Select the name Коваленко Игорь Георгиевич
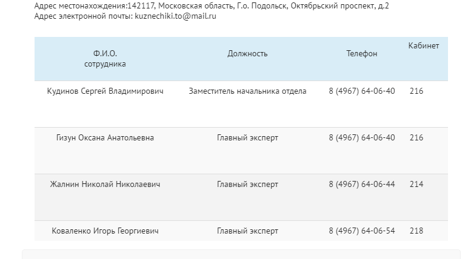This screenshot has width=468, height=259. 105,231
